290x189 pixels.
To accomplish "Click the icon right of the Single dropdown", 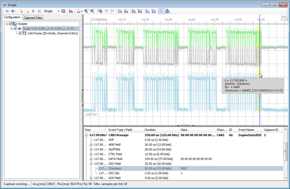I will click(63, 11).
